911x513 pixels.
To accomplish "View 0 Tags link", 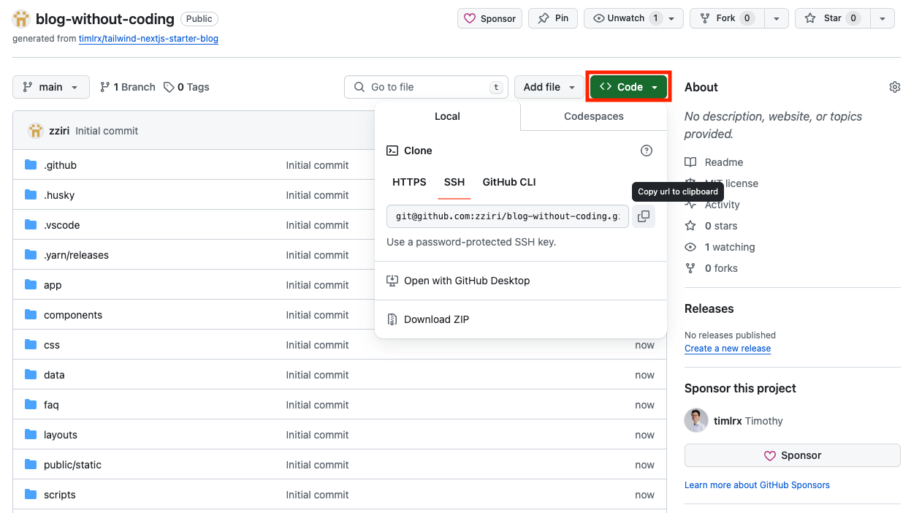I will point(186,87).
